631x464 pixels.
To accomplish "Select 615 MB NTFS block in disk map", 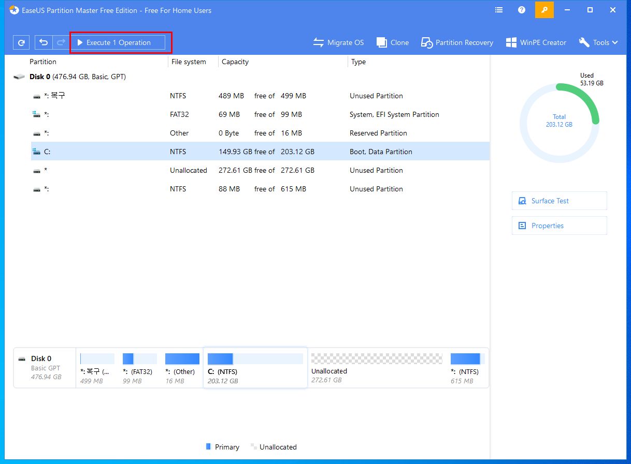I will [x=467, y=368].
